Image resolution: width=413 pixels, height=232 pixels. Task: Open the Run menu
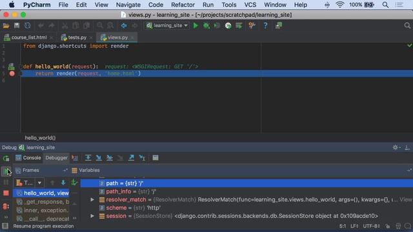coord(208,5)
